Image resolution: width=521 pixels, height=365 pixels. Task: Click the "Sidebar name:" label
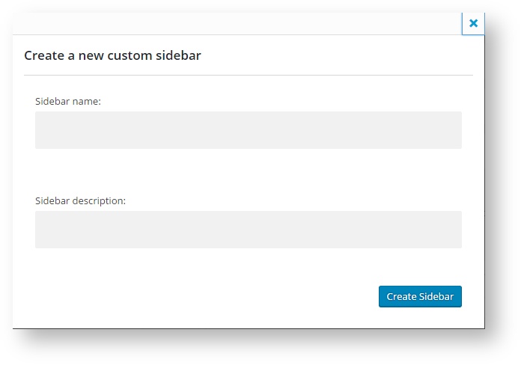click(x=68, y=101)
